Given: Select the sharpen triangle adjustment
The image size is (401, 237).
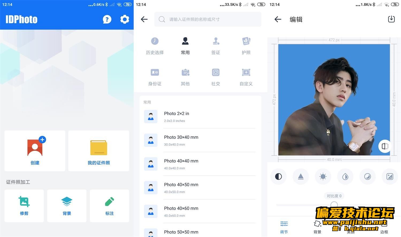Looking at the screenshot, I should coord(301,176).
